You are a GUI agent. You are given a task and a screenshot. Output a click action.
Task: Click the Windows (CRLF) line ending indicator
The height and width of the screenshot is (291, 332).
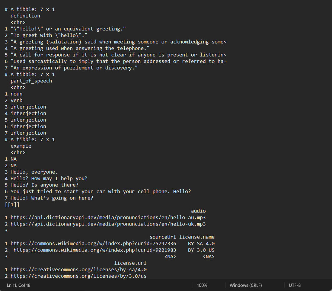pos(245,285)
